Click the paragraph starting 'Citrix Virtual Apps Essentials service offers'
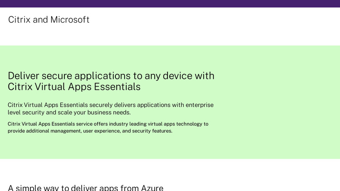This screenshot has height=191, width=340. point(108,127)
